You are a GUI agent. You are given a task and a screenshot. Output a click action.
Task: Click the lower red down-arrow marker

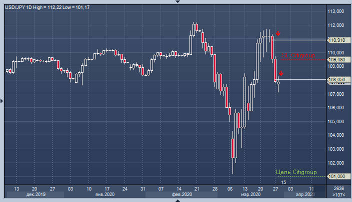280,74
